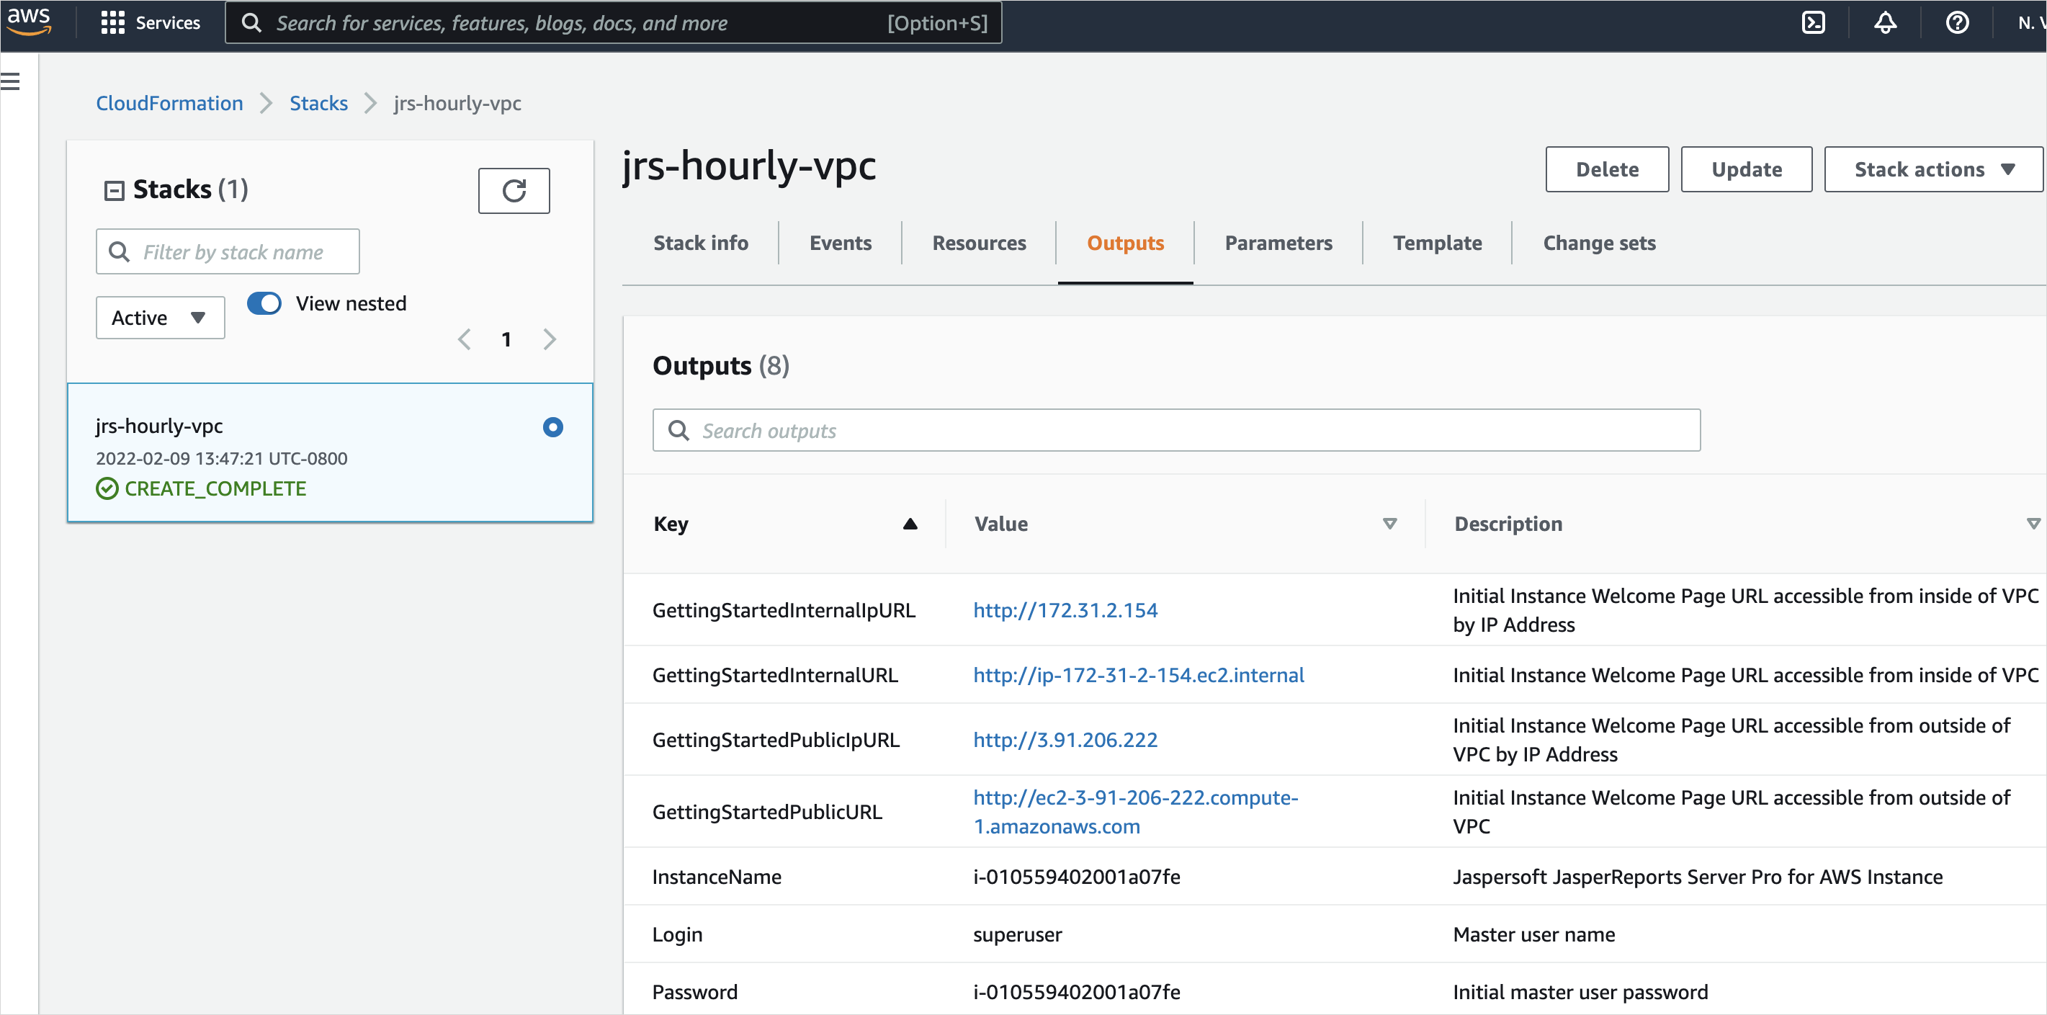Click the stack creation timestamp 2022-02-09
Screen dimensions: 2047x1015
tap(221, 459)
